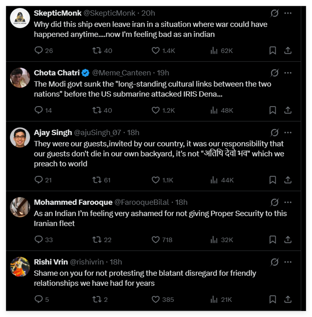312x317 pixels.
Task: Open Ajay Singh's avatar image
Action: click(x=20, y=138)
